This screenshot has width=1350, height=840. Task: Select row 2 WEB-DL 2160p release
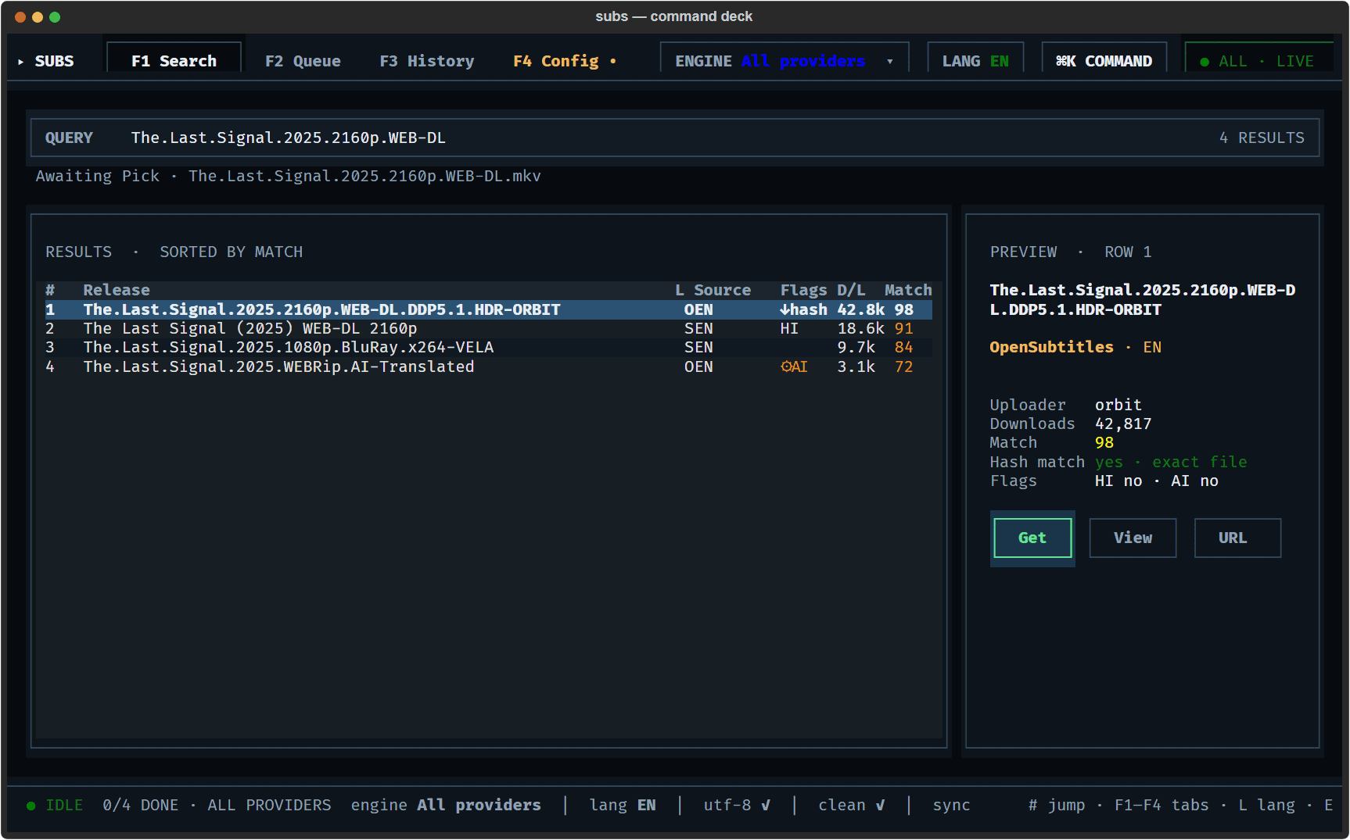489,328
